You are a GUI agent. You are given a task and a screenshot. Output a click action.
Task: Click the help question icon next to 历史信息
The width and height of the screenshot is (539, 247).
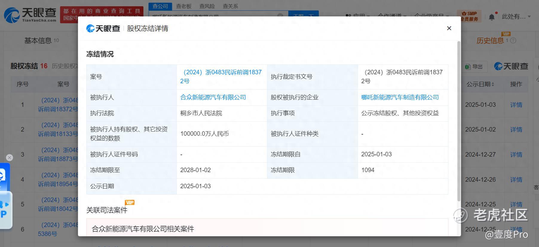pyautogui.click(x=513, y=41)
